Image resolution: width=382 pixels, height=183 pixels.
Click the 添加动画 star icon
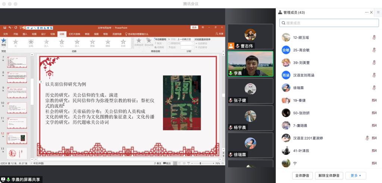pos(149,41)
